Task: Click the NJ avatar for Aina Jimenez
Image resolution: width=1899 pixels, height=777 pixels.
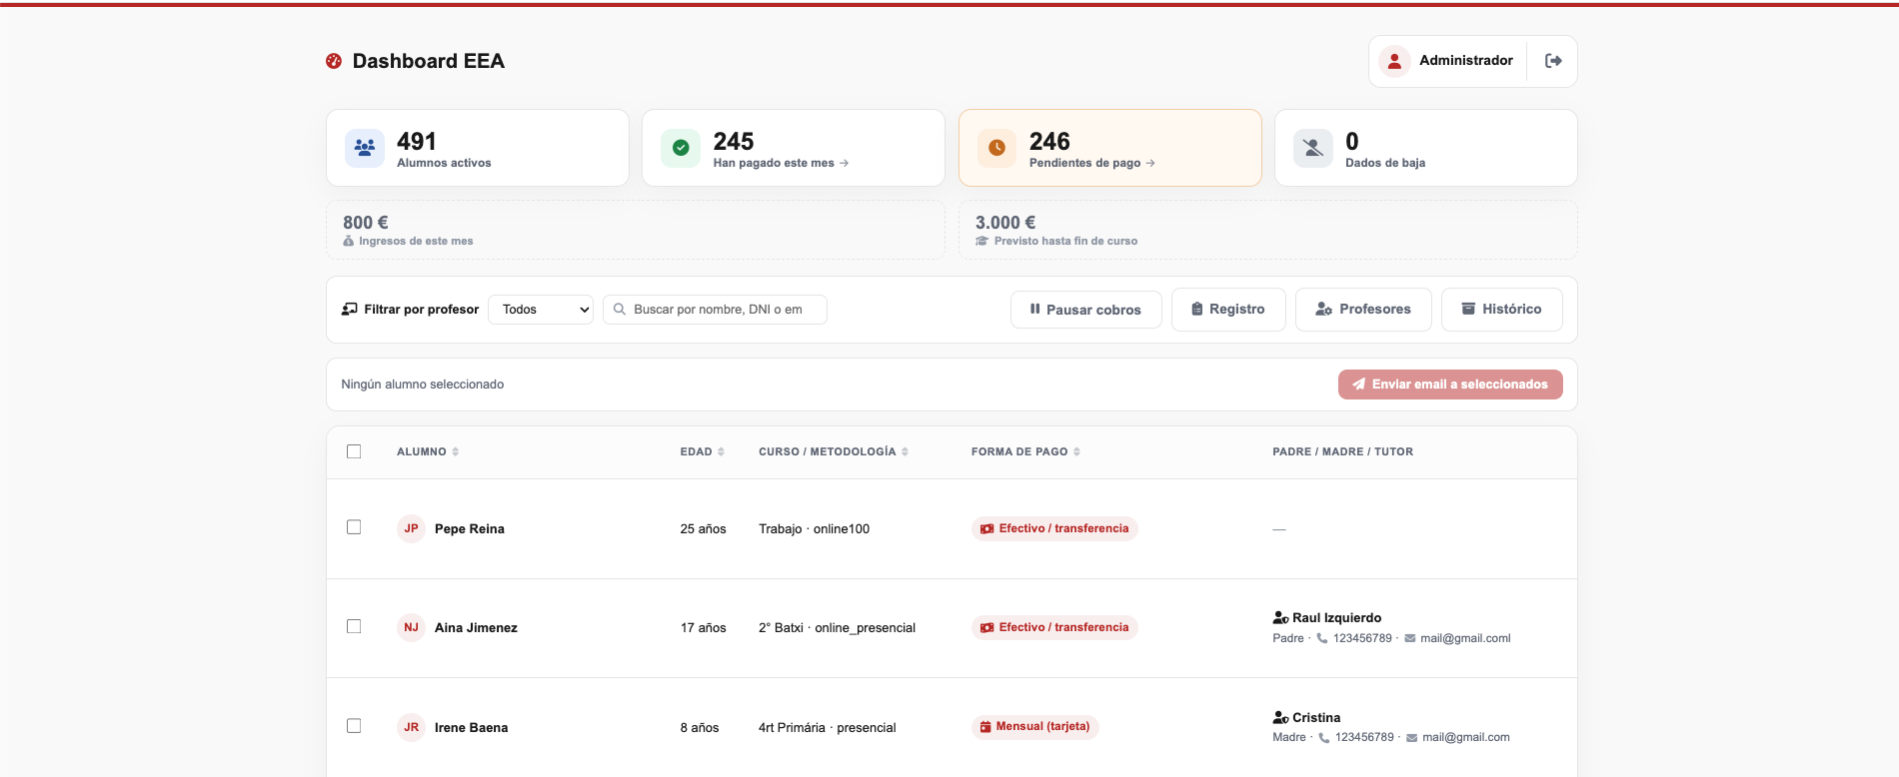Action: pos(411,627)
